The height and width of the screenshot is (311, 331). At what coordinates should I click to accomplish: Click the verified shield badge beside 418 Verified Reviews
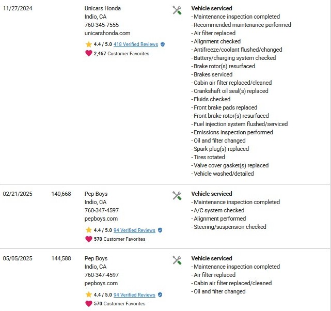click(163, 44)
